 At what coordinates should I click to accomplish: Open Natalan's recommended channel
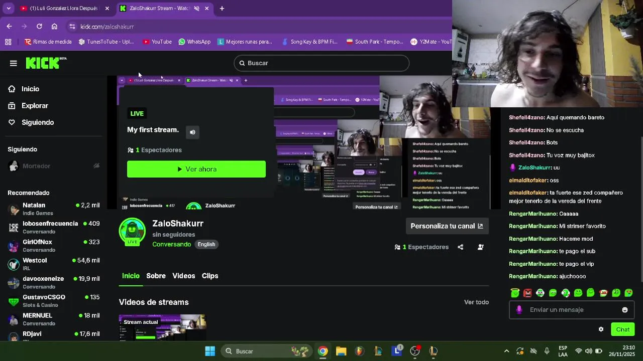click(x=53, y=209)
